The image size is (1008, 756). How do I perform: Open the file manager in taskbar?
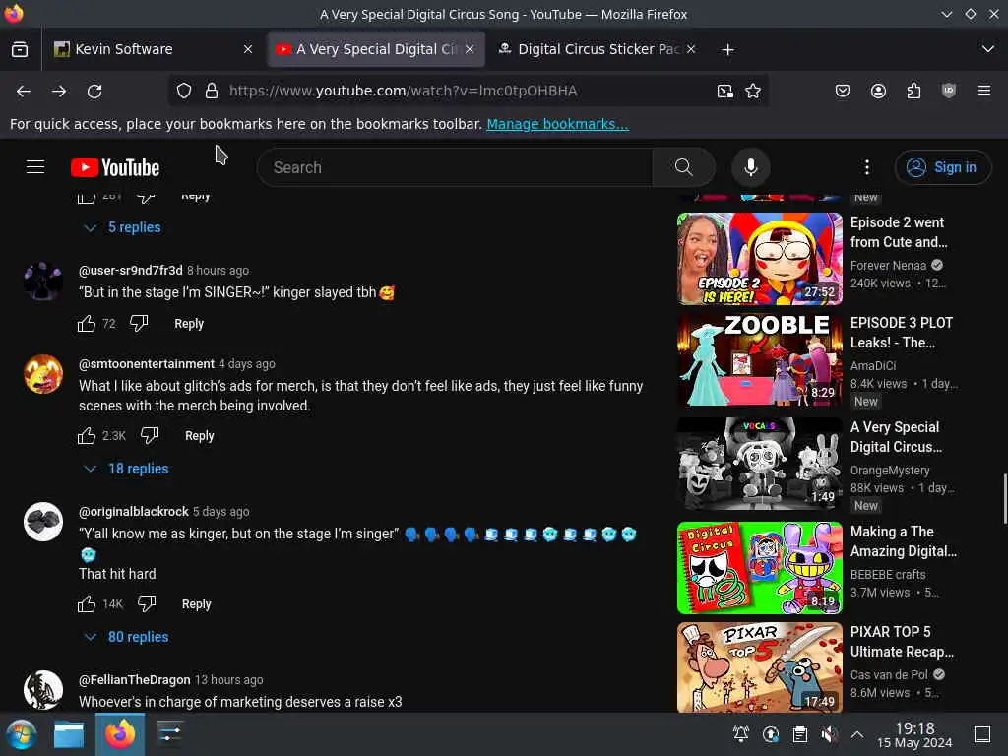69,734
